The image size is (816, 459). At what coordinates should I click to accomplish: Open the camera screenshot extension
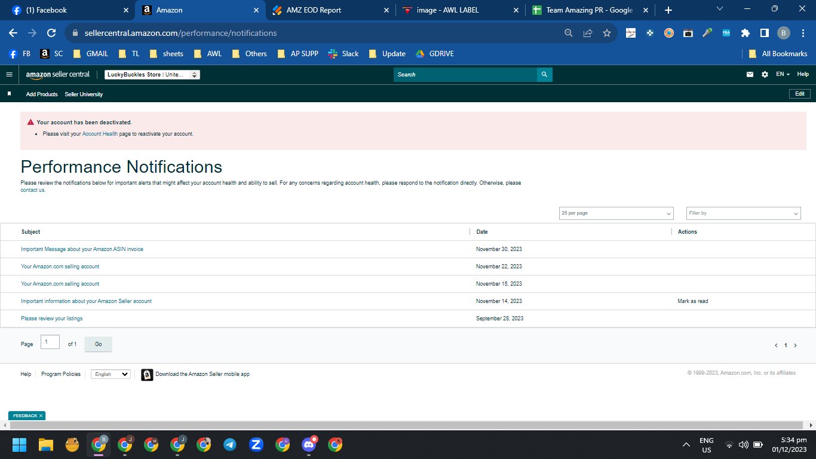[x=688, y=33]
